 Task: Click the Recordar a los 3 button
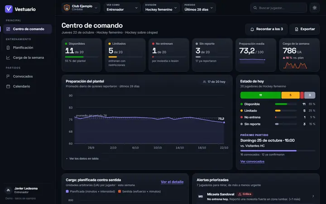coord(266,29)
